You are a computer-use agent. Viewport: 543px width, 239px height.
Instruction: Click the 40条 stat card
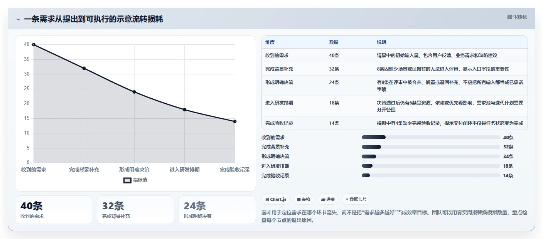coord(54,209)
